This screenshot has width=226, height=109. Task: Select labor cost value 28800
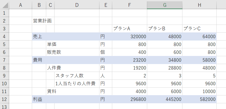click(165, 68)
